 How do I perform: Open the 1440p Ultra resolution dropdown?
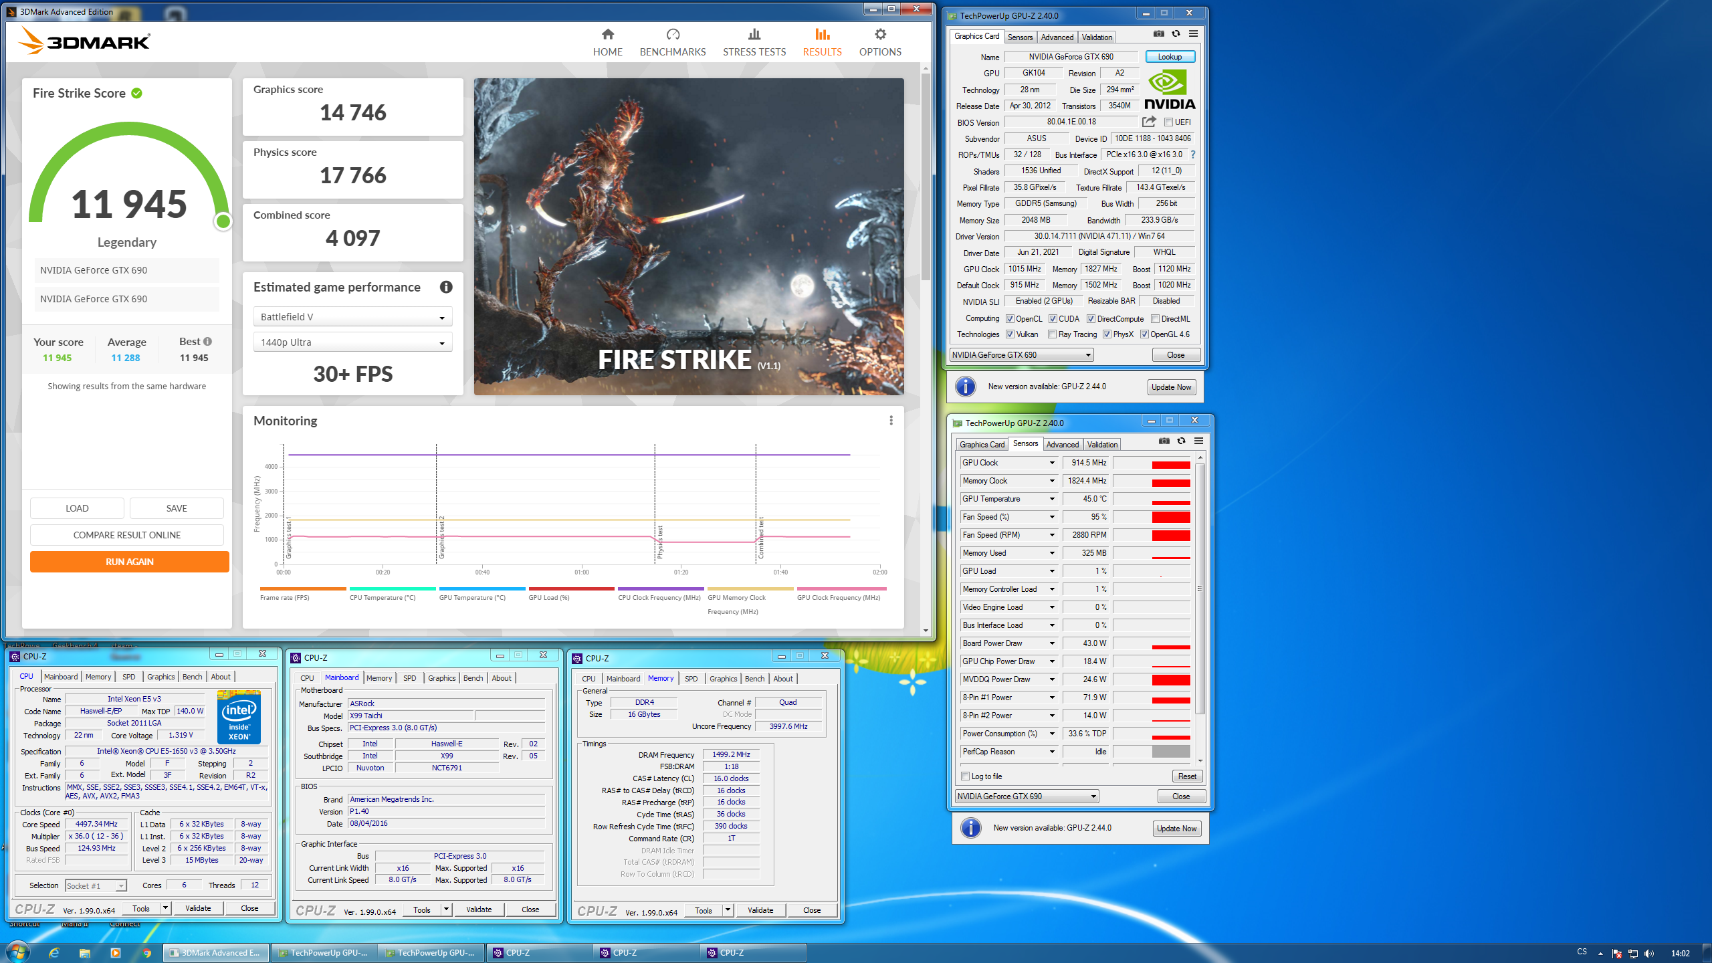(x=352, y=342)
